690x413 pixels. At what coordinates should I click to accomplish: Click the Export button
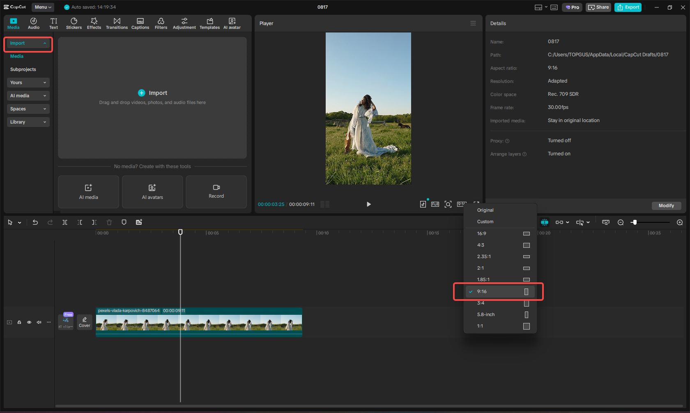coord(628,7)
